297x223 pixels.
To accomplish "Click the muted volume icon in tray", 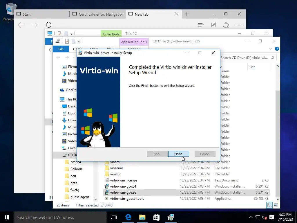I will (265, 217).
